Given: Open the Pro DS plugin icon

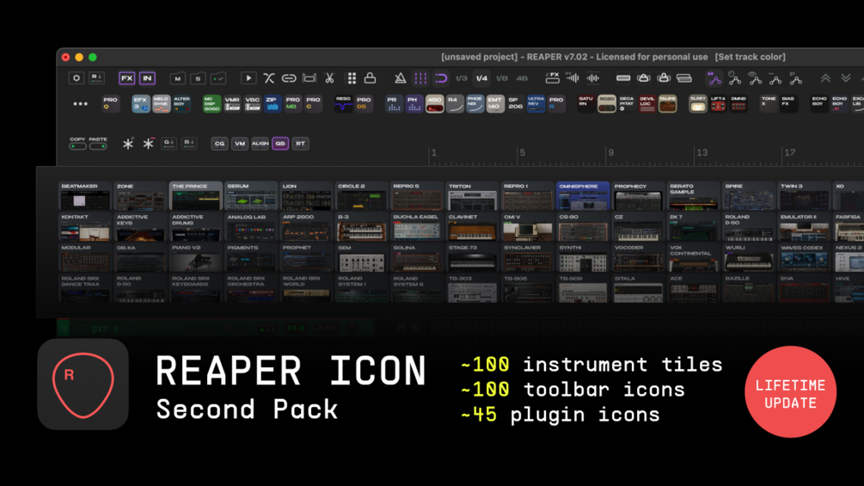Looking at the screenshot, I should point(364,103).
